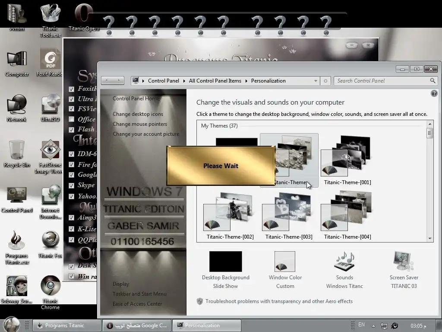The height and width of the screenshot is (332, 442).
Task: Open Titanic Chrome desktop shortcut
Action: coord(50,293)
